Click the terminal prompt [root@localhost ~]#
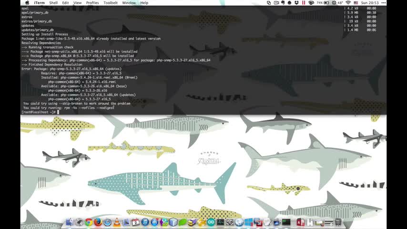407x229 pixels. [39, 112]
